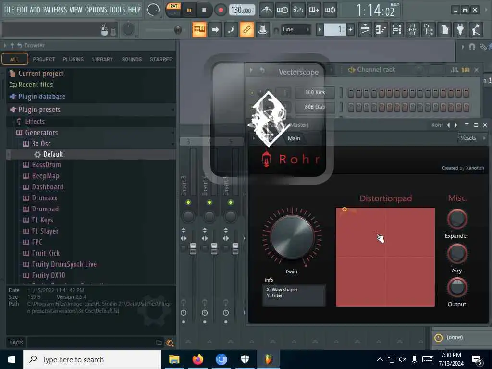Viewport: 492px width, 369px height.
Task: Open the Browser options arrow menu
Action: click(x=5, y=46)
